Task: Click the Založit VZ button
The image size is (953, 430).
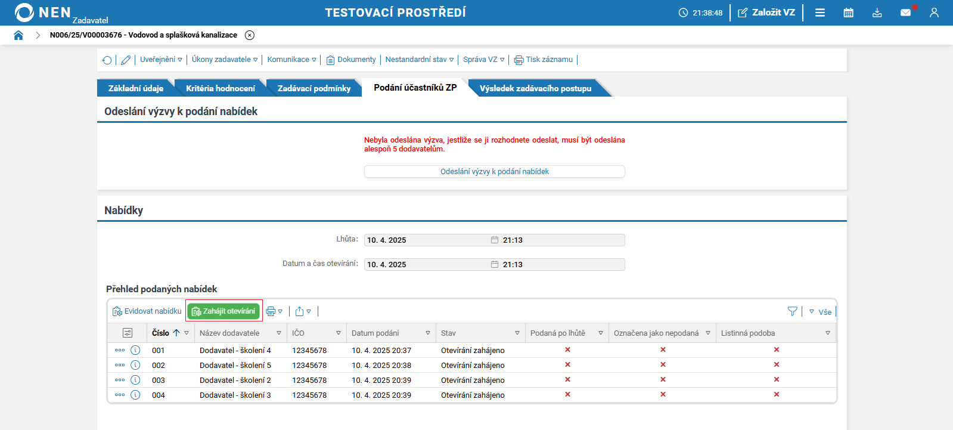Action: 766,13
